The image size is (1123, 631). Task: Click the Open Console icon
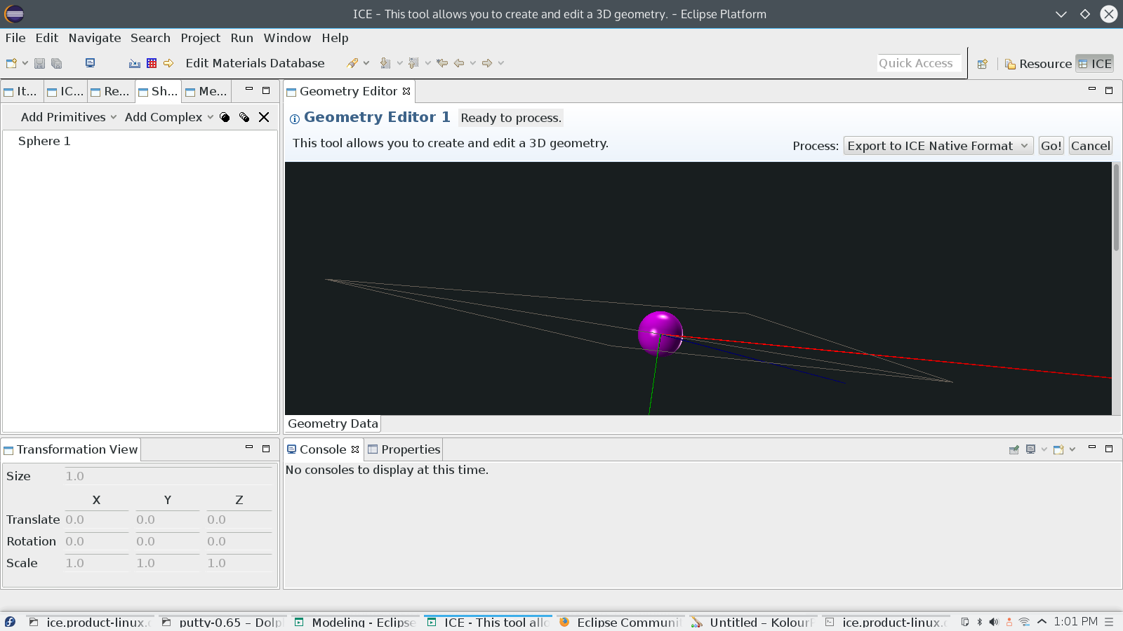point(1058,449)
